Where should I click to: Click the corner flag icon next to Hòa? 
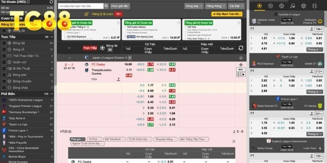118,79
